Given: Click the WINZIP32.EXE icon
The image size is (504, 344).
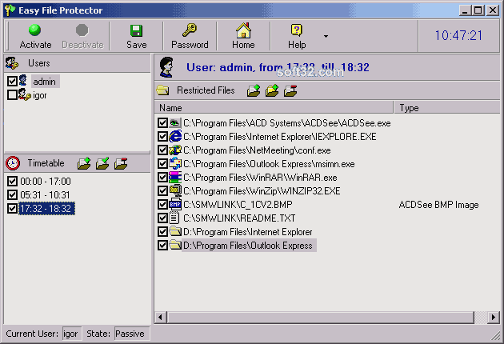Looking at the screenshot, I should [x=175, y=190].
